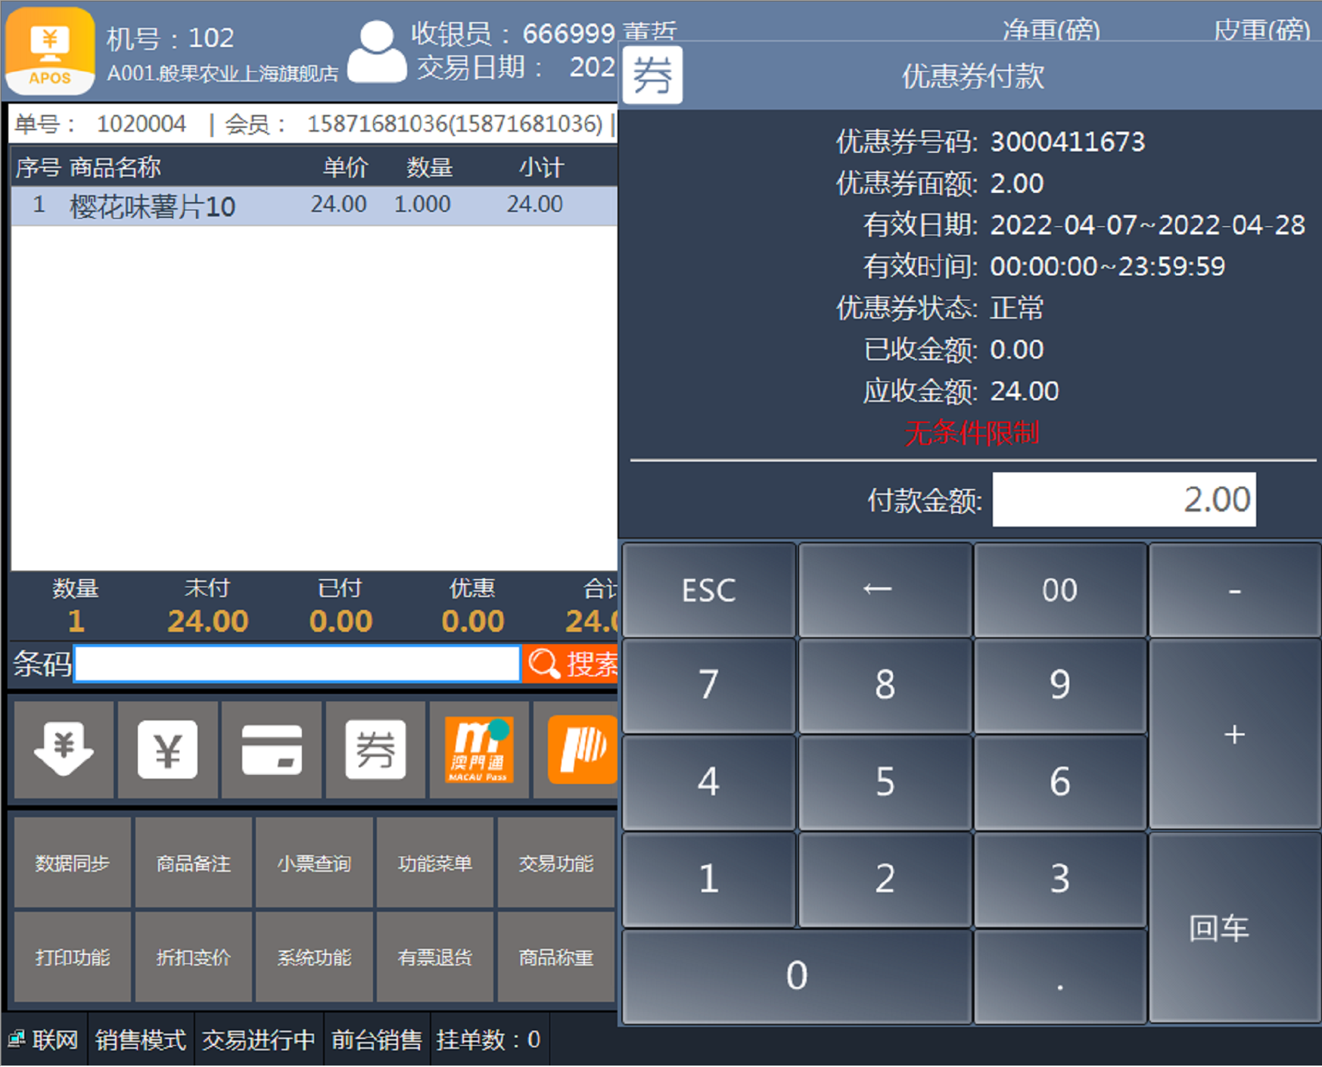Click the 未付 amount 24.00
1322x1067 pixels.
[207, 621]
